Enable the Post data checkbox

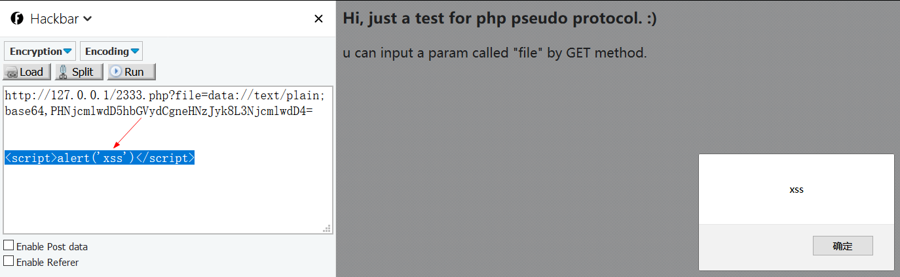click(9, 246)
